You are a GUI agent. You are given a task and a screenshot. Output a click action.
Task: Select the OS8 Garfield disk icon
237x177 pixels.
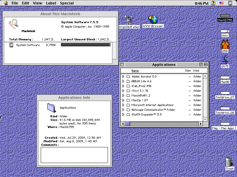coord(225,44)
